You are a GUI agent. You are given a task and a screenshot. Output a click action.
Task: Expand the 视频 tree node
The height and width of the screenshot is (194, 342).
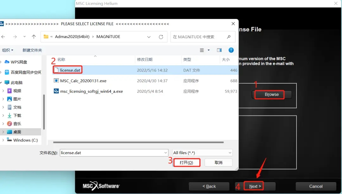[3, 91]
